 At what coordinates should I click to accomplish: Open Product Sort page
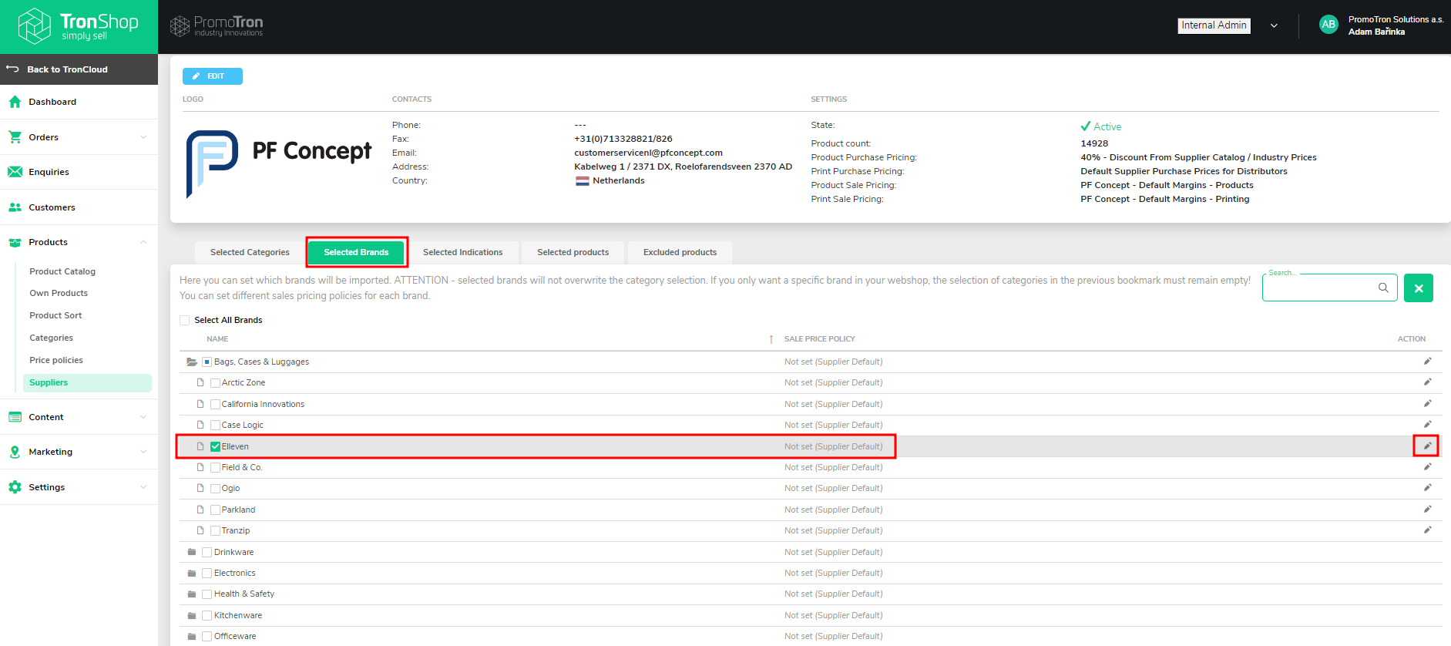tap(55, 315)
